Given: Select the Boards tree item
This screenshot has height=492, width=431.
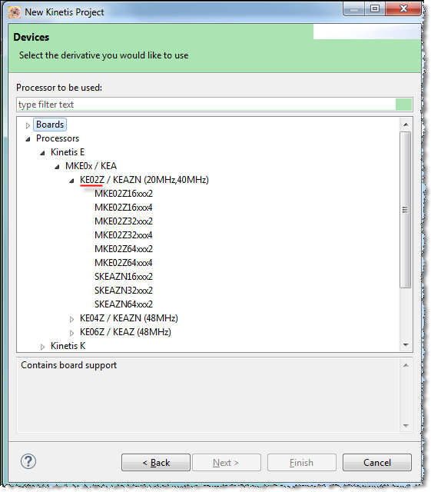Looking at the screenshot, I should pos(50,125).
